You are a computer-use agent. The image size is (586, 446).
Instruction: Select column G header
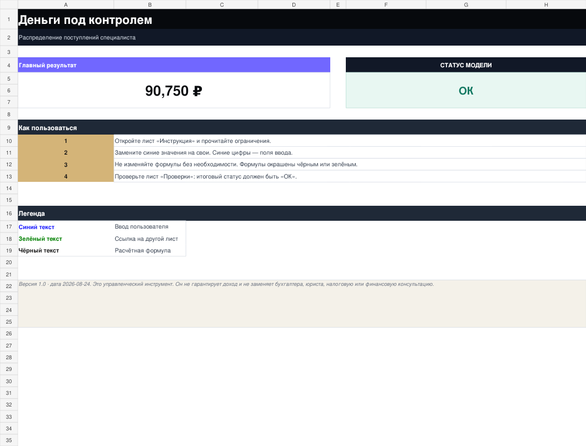(x=466, y=4)
